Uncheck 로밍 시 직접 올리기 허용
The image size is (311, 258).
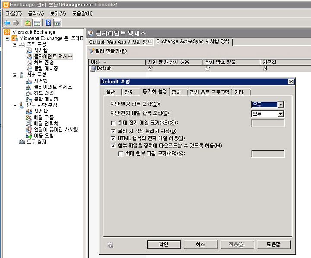click(x=113, y=131)
